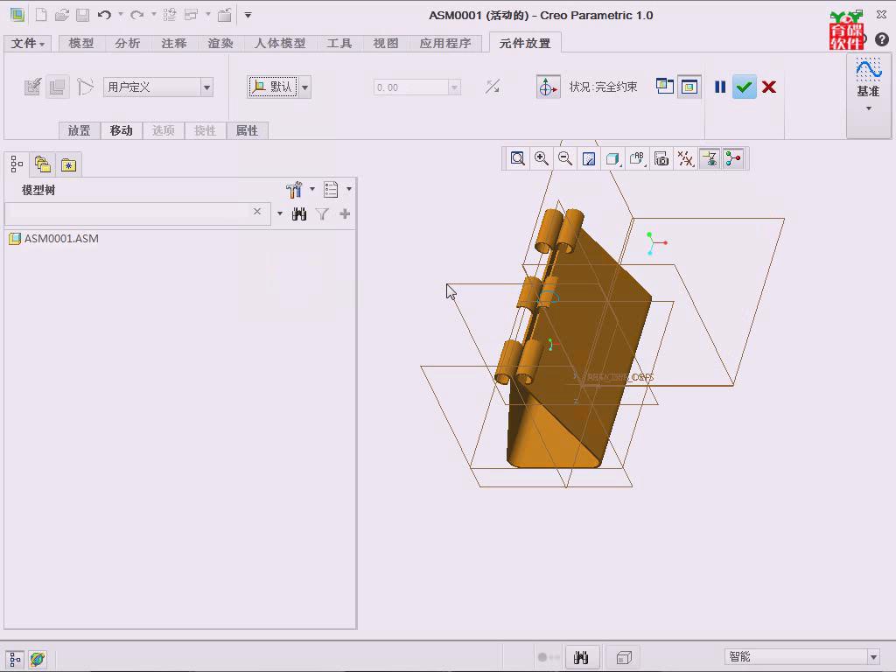The height and width of the screenshot is (672, 896).
Task: Click the model tree search field
Action: (129, 213)
